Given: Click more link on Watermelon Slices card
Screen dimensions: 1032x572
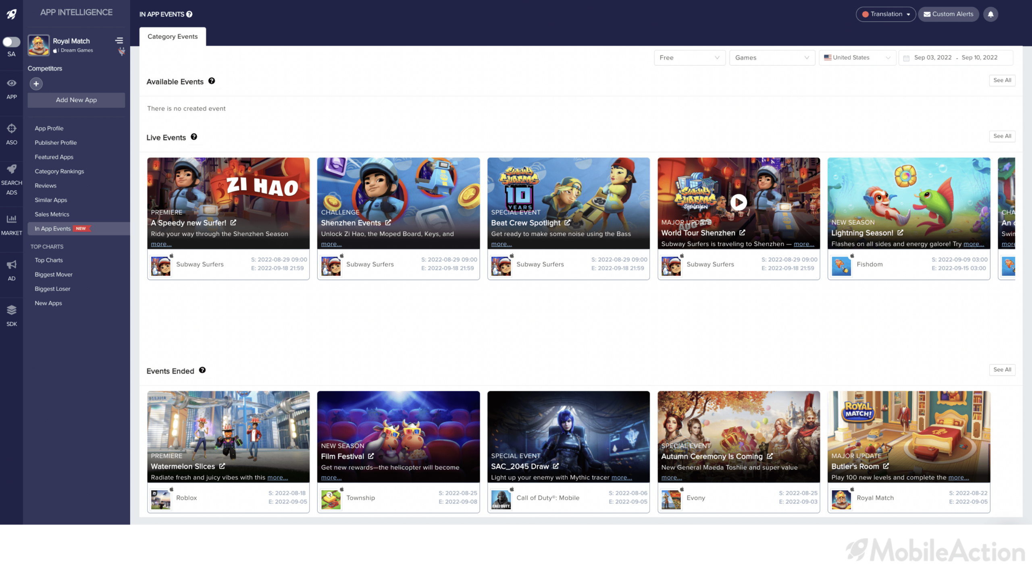Looking at the screenshot, I should click(x=277, y=477).
